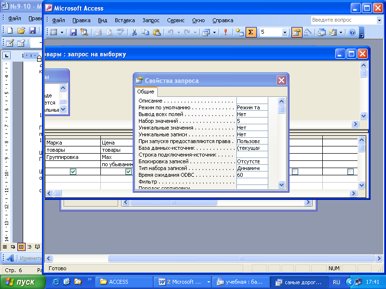Viewport: 386px width, 289px height.
Task: Click the по убыванию sort cell
Action: pos(117,164)
